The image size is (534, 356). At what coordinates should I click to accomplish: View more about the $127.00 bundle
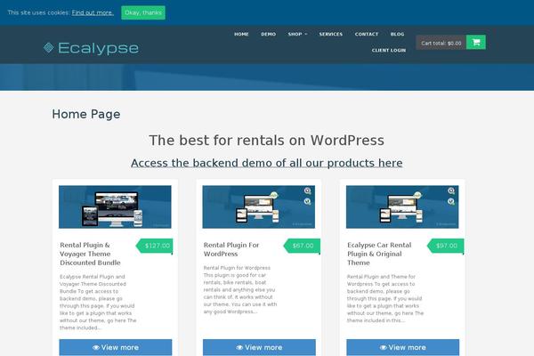click(x=116, y=347)
